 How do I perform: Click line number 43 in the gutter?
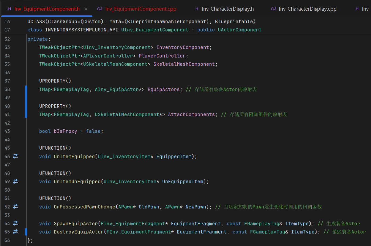click(7, 131)
